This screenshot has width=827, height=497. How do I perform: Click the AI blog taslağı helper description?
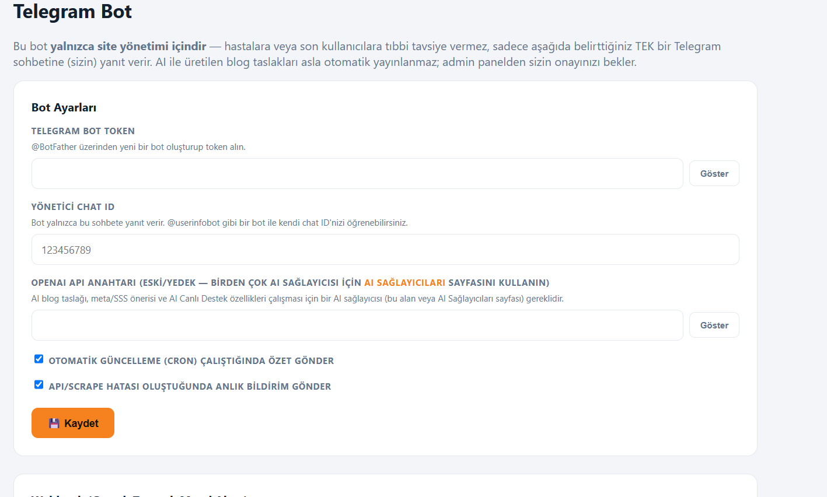tap(298, 299)
